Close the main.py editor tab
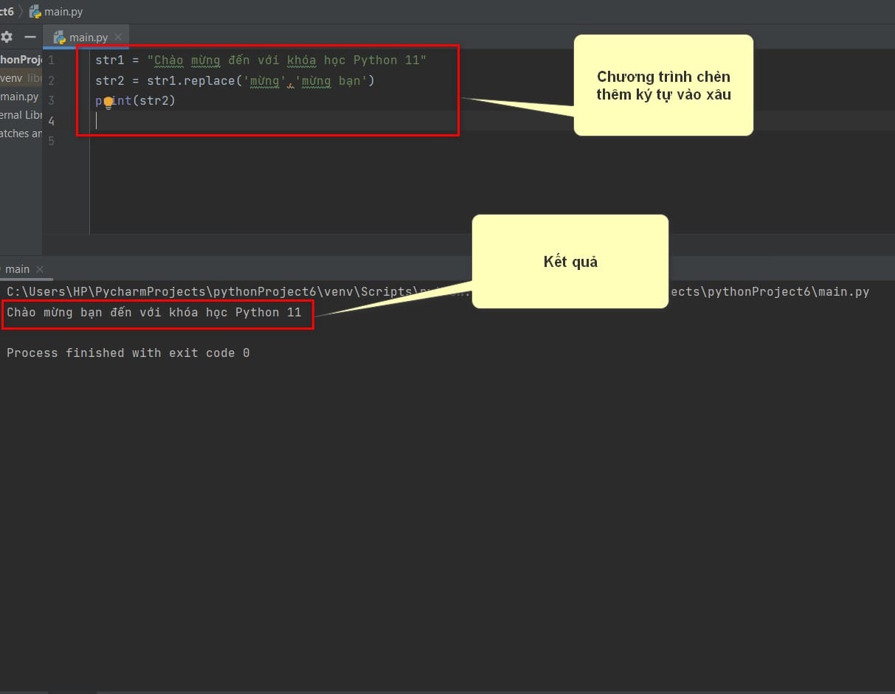 118,37
